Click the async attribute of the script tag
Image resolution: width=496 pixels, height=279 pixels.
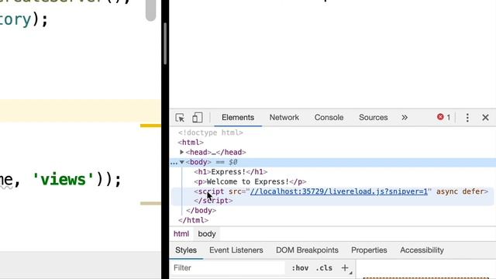click(x=446, y=191)
